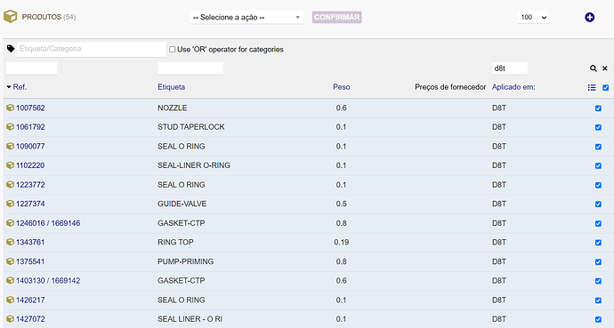
Task: Open product reference 1223772
Action: point(30,185)
